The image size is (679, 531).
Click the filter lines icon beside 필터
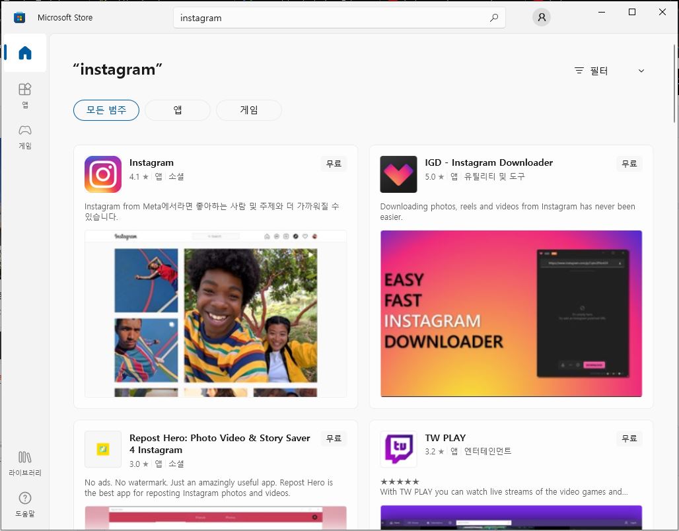pos(579,71)
